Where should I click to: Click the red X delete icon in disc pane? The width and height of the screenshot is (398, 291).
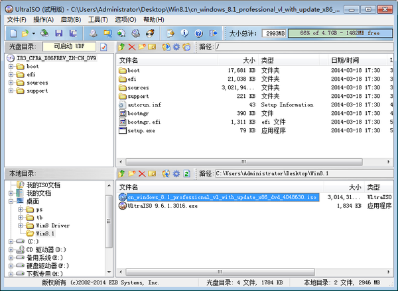[x=132, y=47]
